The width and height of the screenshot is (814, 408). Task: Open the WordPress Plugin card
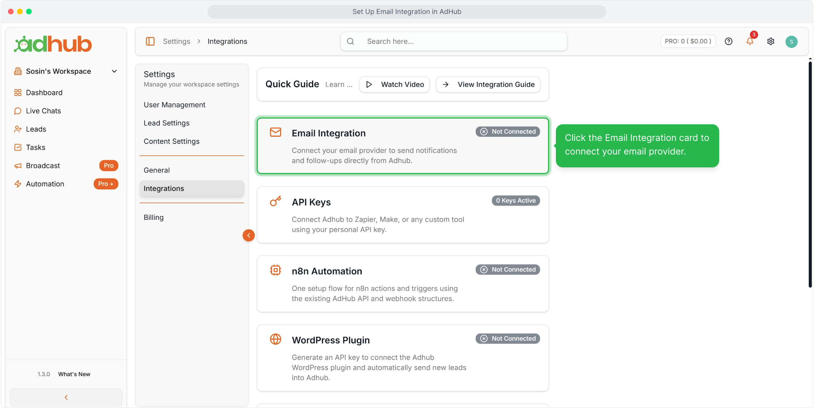tap(403, 358)
